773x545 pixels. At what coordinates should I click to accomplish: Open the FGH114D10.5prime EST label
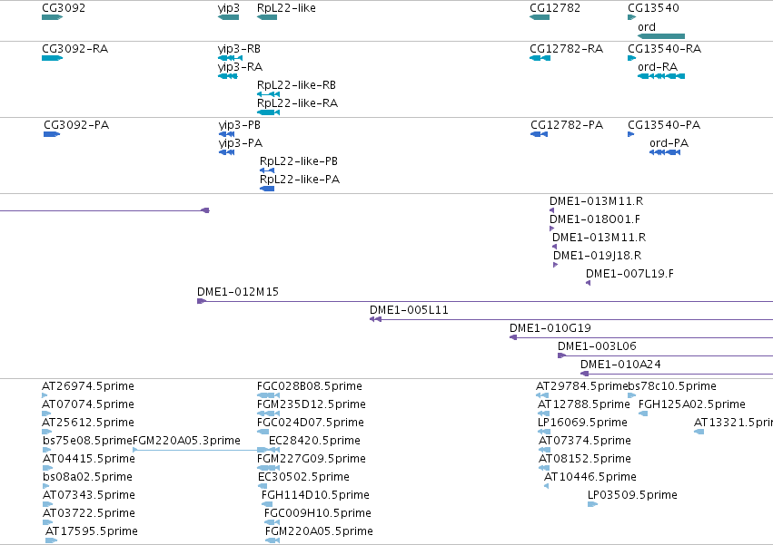[315, 495]
